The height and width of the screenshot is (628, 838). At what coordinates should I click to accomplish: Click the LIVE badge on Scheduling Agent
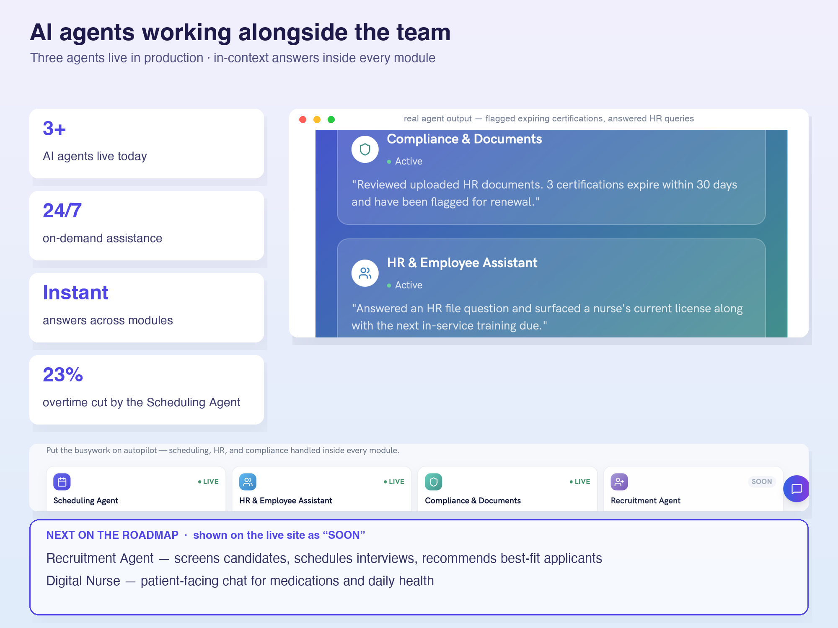(x=208, y=481)
